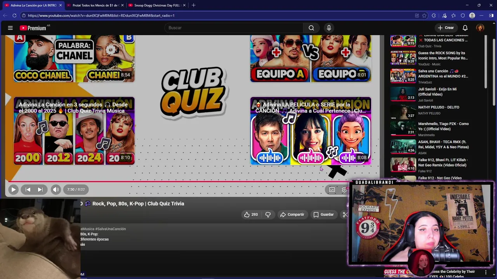The height and width of the screenshot is (279, 497).
Task: Open Salva una Canción Argentina vs el Mundo
Action: (429, 76)
